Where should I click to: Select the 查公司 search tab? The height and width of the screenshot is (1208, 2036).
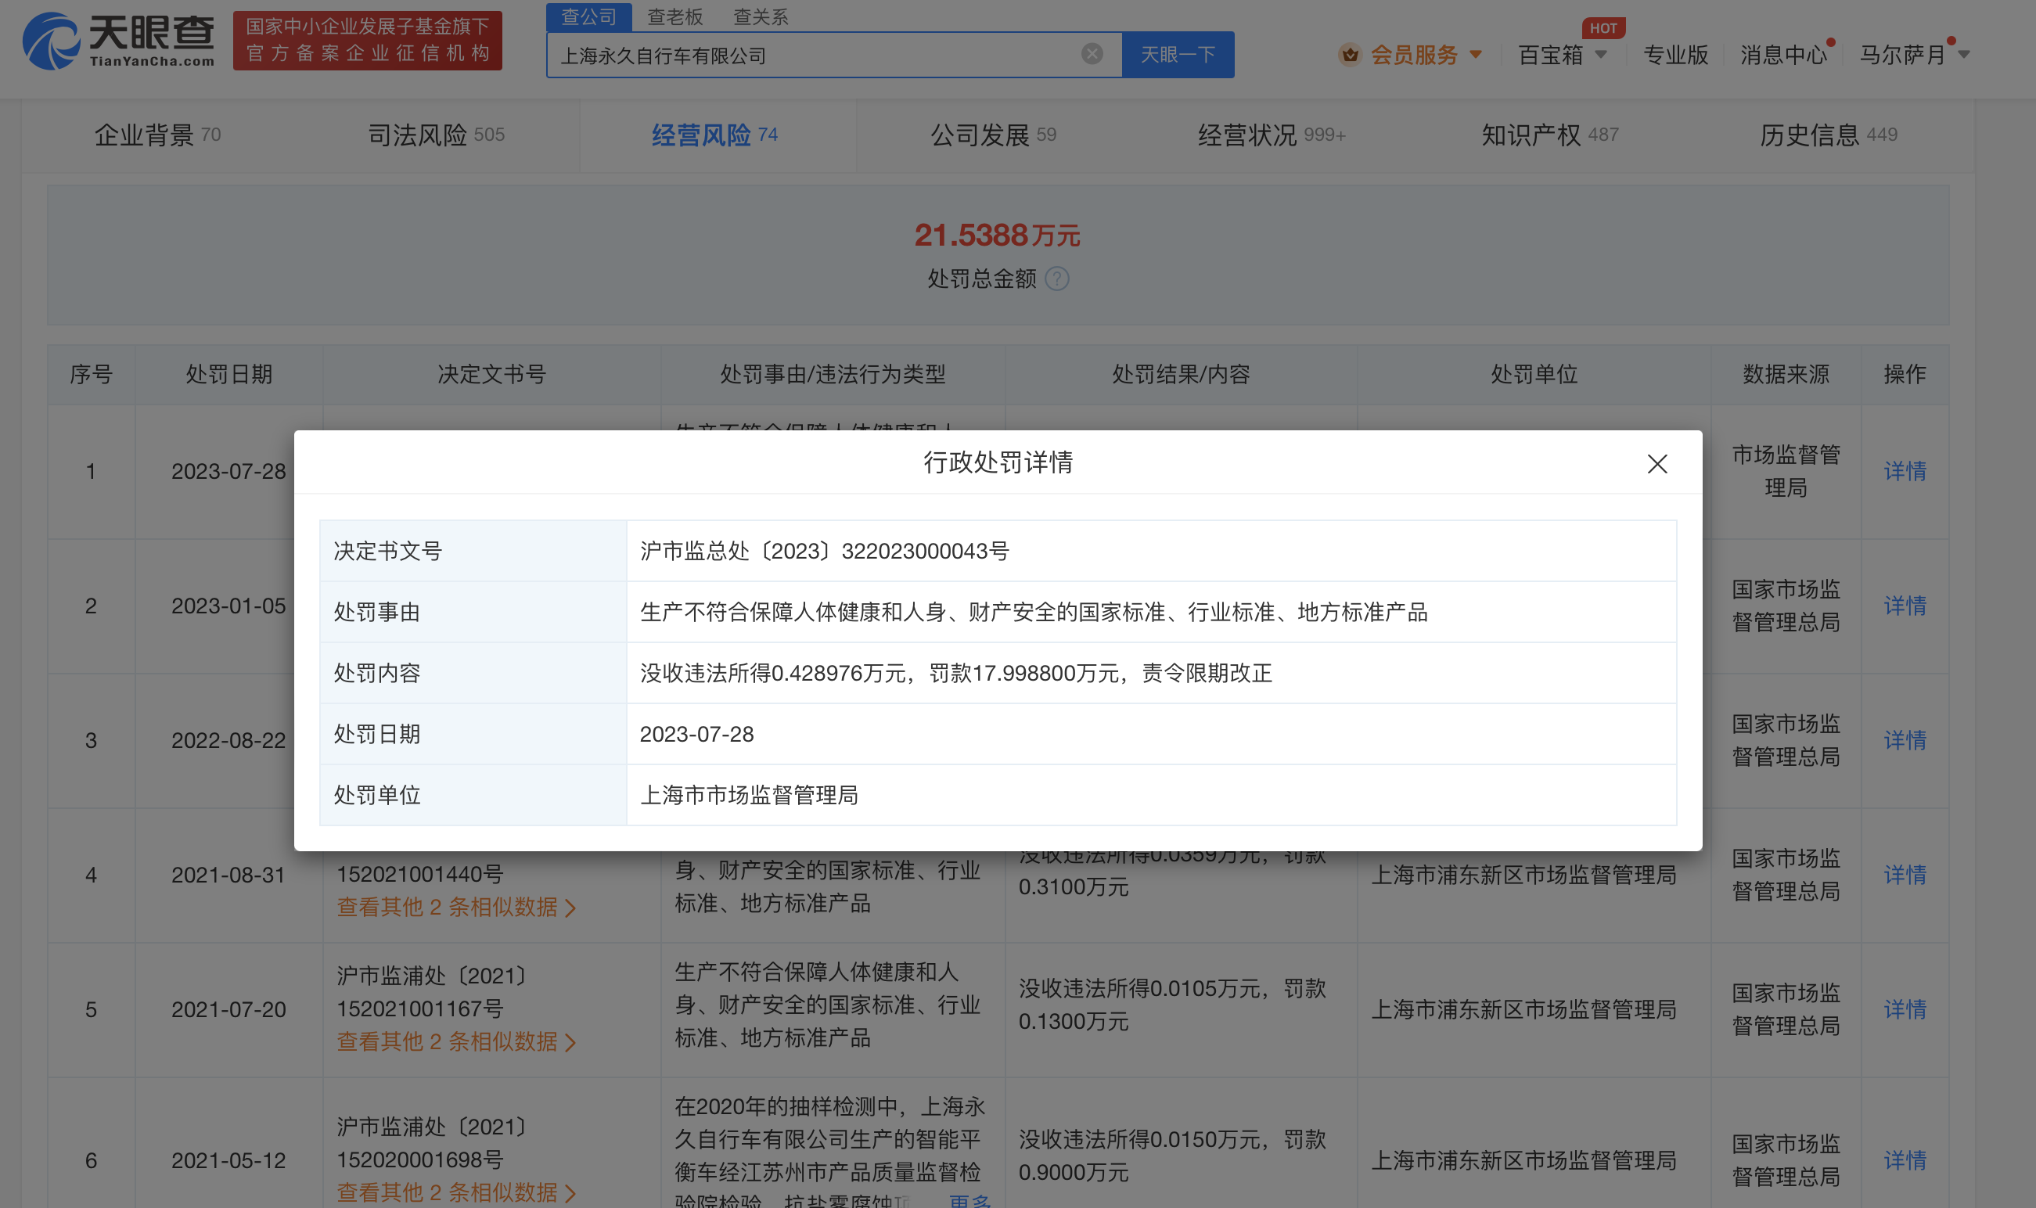click(588, 16)
